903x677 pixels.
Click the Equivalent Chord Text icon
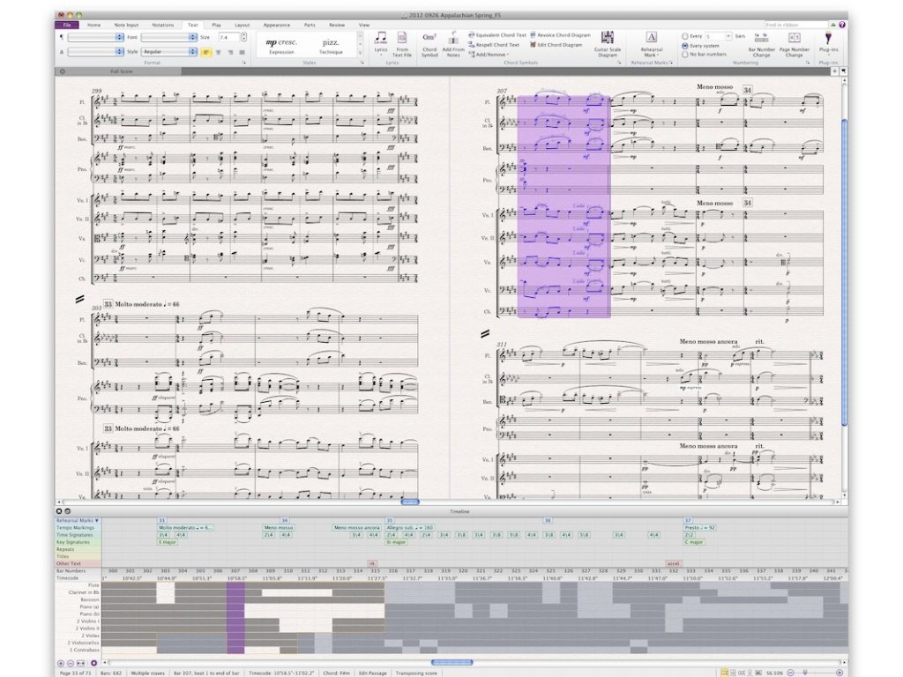(472, 35)
